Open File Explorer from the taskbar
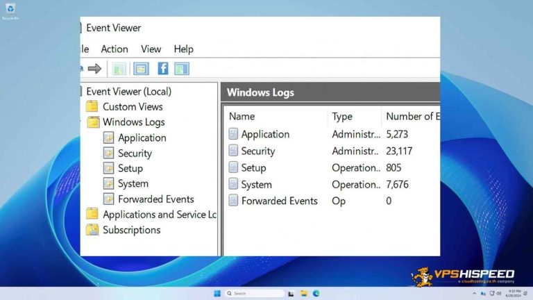533x300 pixels. coord(304,293)
